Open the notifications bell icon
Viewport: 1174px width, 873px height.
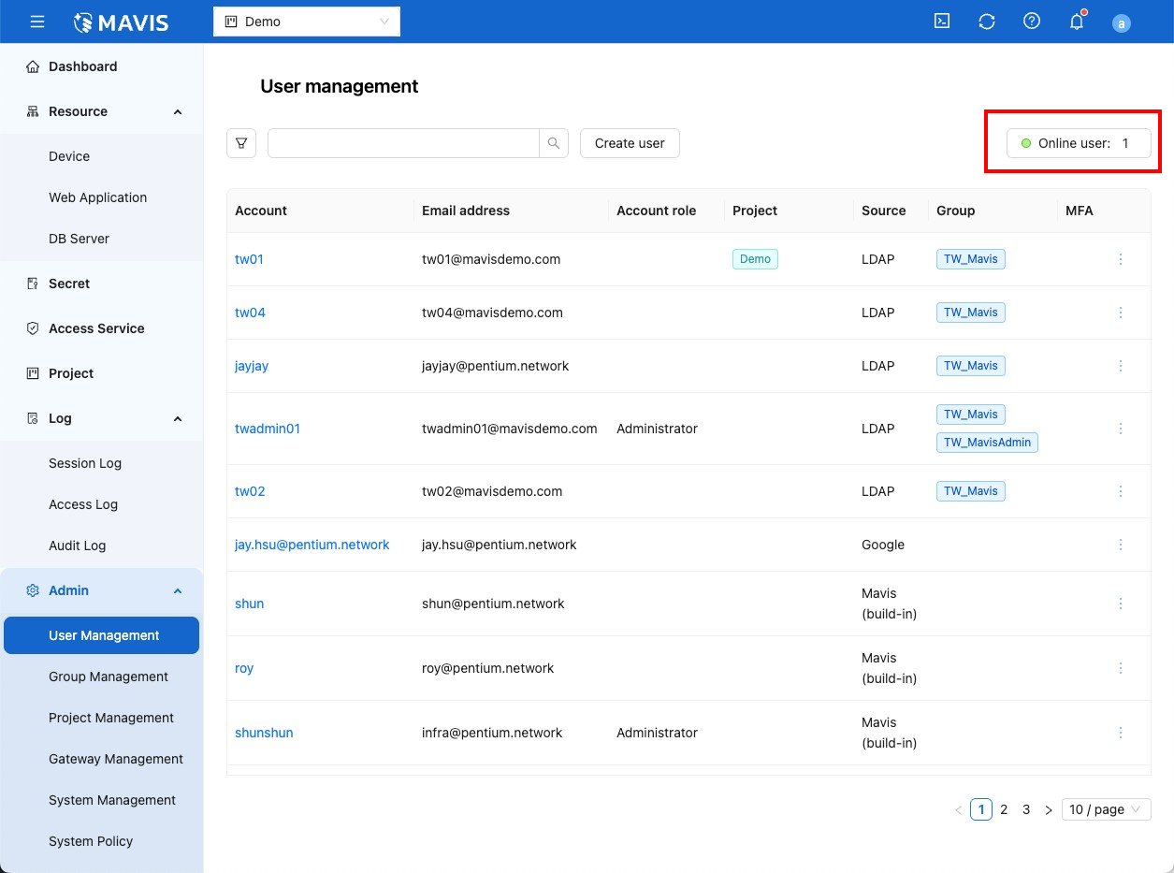[1077, 22]
